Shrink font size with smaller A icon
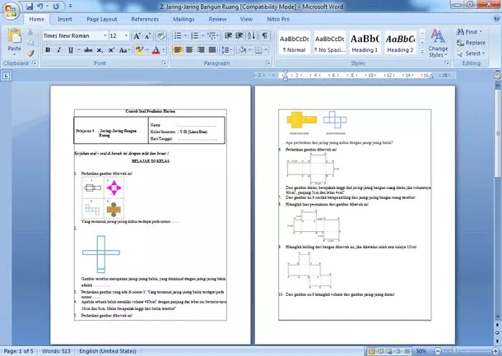The height and width of the screenshot is (356, 502). (147, 36)
